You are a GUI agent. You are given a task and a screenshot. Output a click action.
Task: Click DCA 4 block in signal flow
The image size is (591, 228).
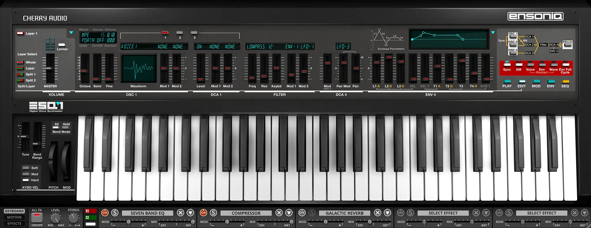coord(553,45)
